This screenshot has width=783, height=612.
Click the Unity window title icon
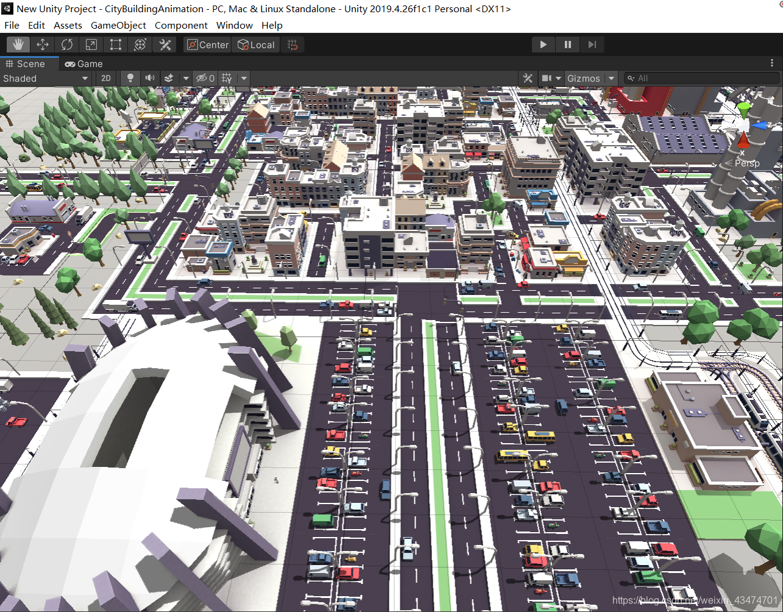pyautogui.click(x=7, y=9)
